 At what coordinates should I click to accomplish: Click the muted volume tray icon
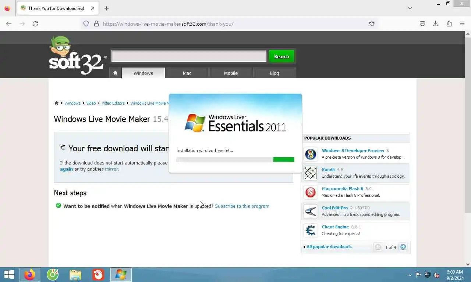(437, 275)
